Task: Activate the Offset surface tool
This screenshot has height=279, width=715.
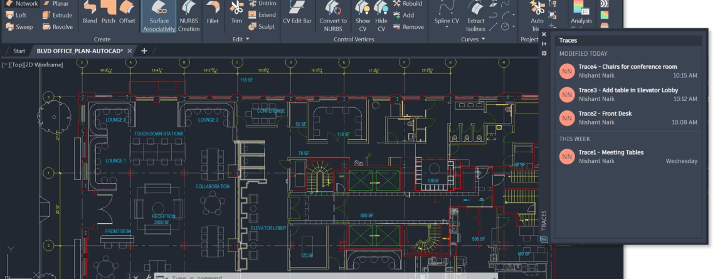Action: 127,13
